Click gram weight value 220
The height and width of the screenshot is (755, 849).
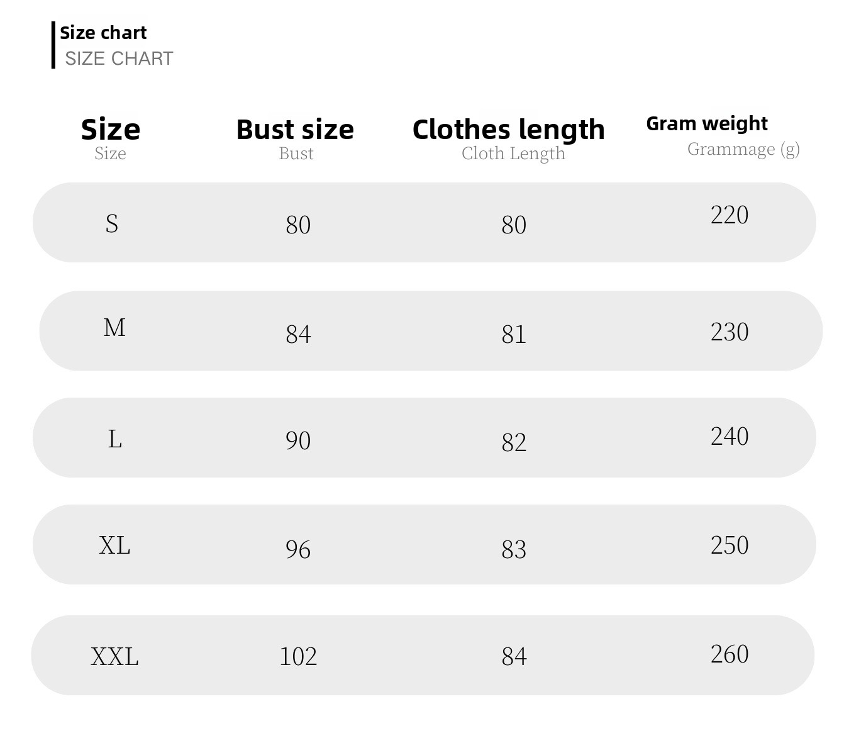point(730,215)
